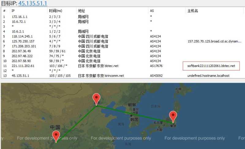245x149 pixels.
Task: Click address 日本 东京都 东京 kirincomm.net
Action: (101, 76)
